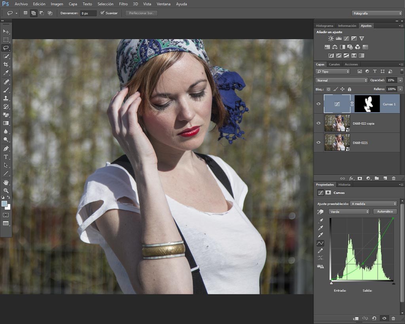Open the Ajuste preestablecido dropdown
The image size is (405, 324).
373,204
